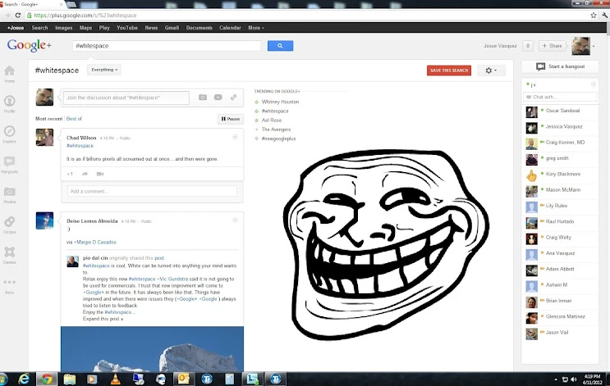Open Gmail in the Google bar
Image resolution: width=610 pixels, height=386 pixels.
click(x=172, y=28)
